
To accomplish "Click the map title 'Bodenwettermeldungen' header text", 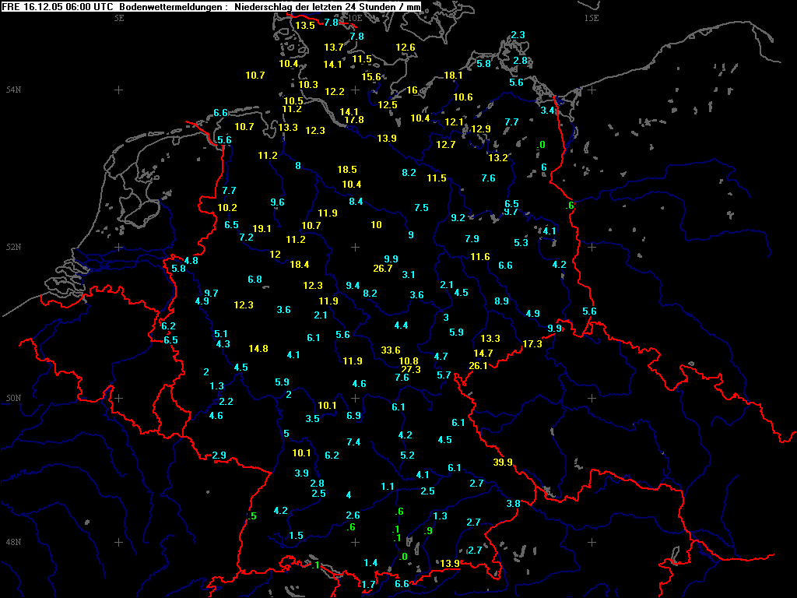I will [172, 6].
